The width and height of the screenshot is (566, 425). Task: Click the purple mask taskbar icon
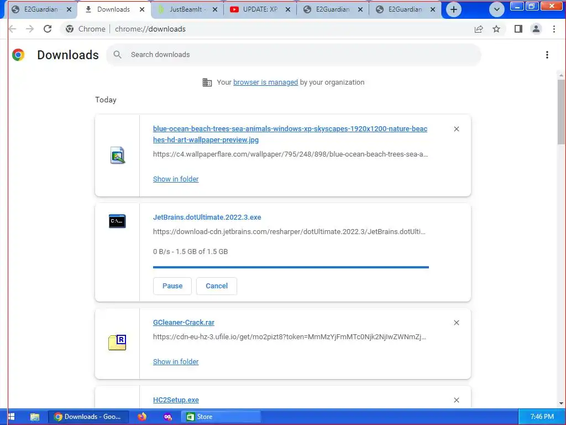[167, 417]
